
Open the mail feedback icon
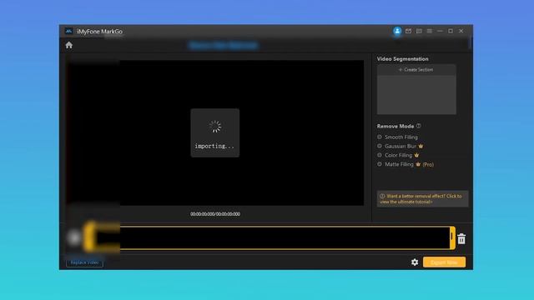pos(408,31)
